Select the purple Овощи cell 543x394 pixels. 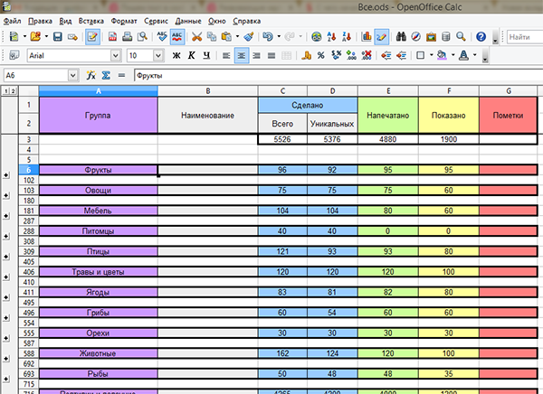click(98, 191)
